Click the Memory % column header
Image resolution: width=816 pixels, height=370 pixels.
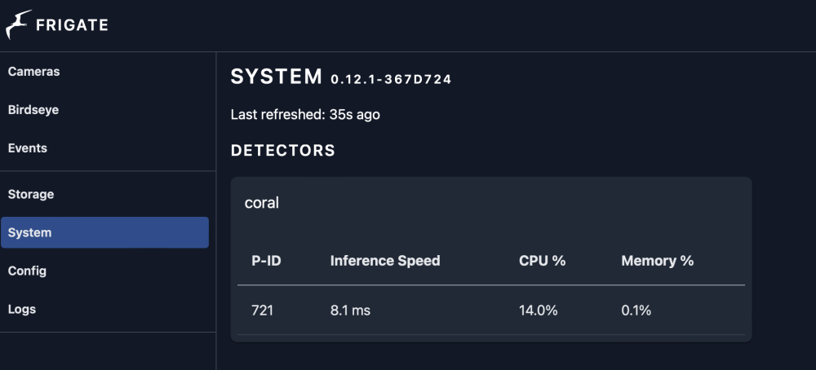click(657, 260)
